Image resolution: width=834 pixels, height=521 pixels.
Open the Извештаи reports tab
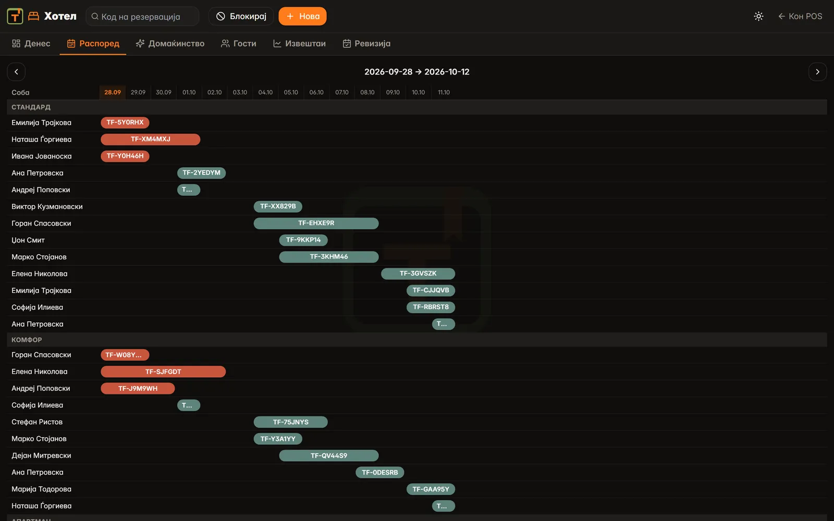(x=300, y=44)
